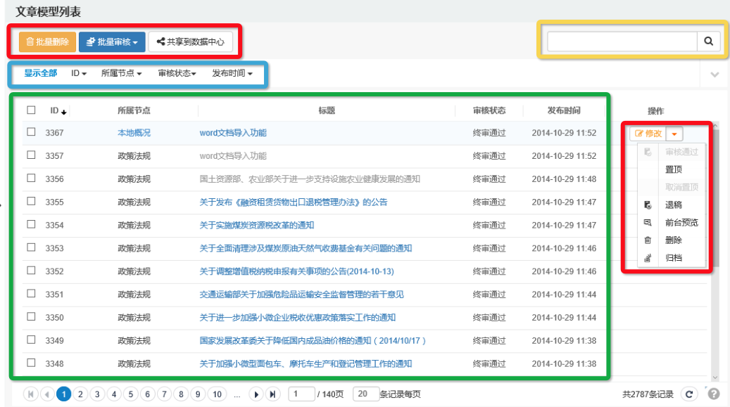Viewport: 730px width, 407px height.
Task: Open the 批量审核 dropdown
Action: tap(112, 42)
